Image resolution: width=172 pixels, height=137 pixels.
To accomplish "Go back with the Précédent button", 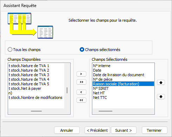I will 97,130.
